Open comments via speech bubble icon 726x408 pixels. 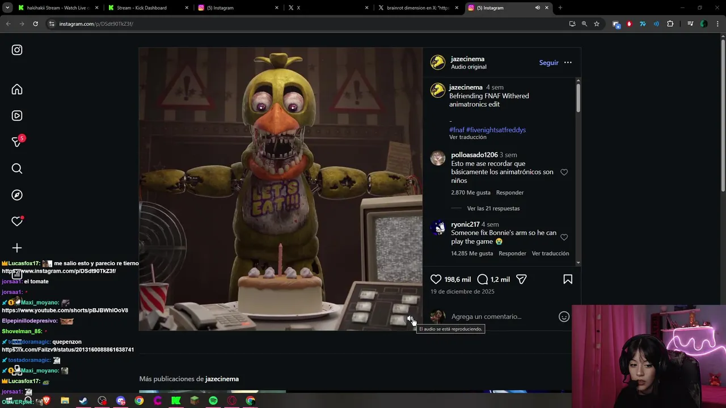[x=483, y=279]
